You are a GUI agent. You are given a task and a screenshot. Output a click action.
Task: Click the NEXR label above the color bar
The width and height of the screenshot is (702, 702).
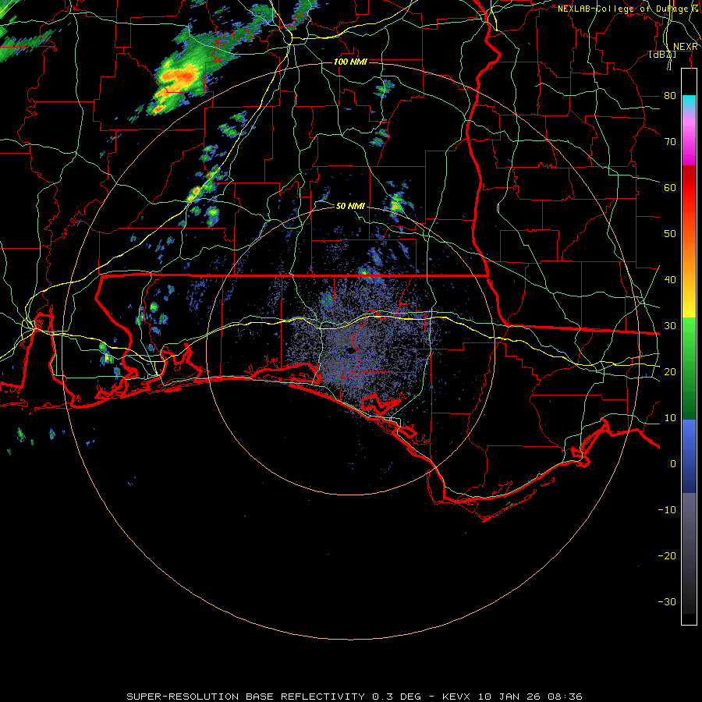pos(686,47)
